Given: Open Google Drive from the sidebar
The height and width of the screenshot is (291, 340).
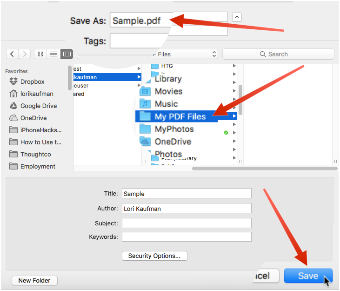Looking at the screenshot, I should pyautogui.click(x=38, y=106).
